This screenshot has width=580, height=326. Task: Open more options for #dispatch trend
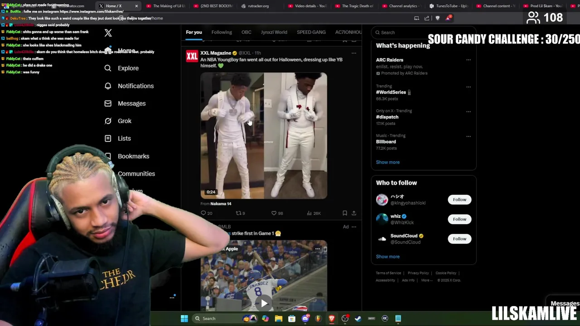click(x=469, y=111)
